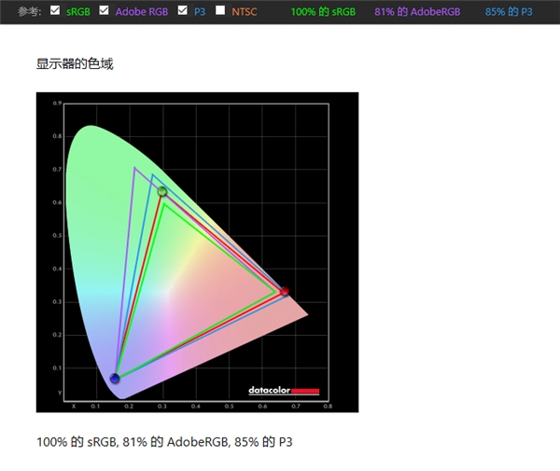
Task: Click the '85% 的 P3' header value
Action: point(509,12)
